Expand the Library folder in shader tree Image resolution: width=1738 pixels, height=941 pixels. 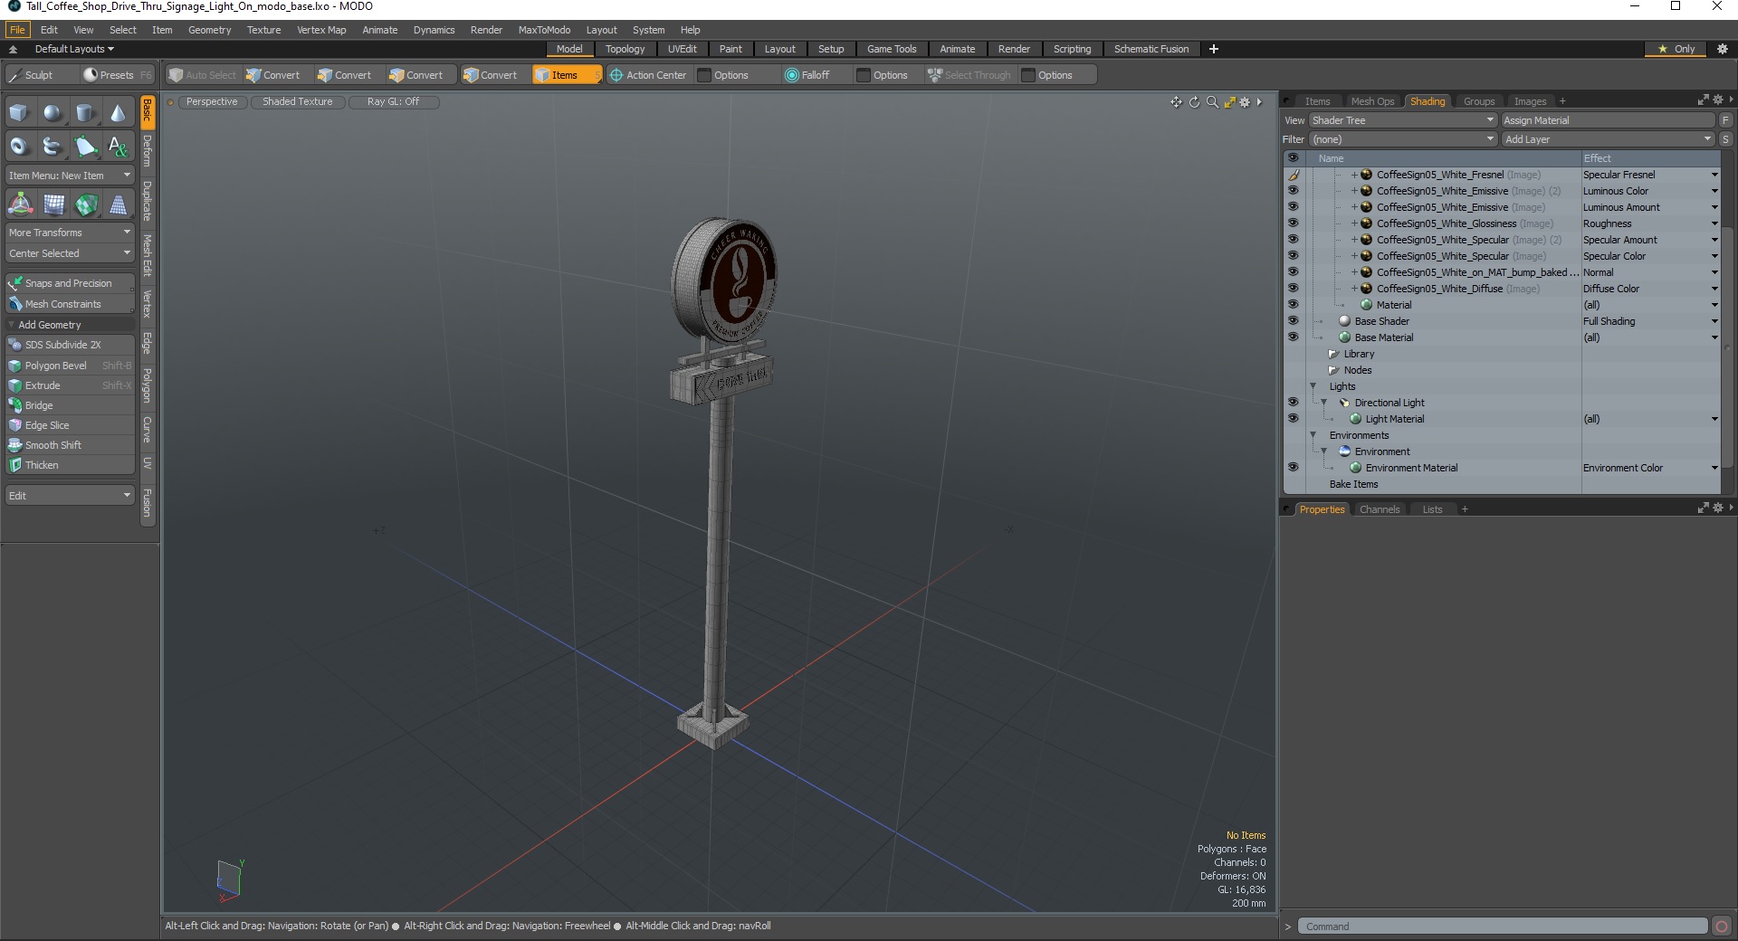pyautogui.click(x=1333, y=354)
